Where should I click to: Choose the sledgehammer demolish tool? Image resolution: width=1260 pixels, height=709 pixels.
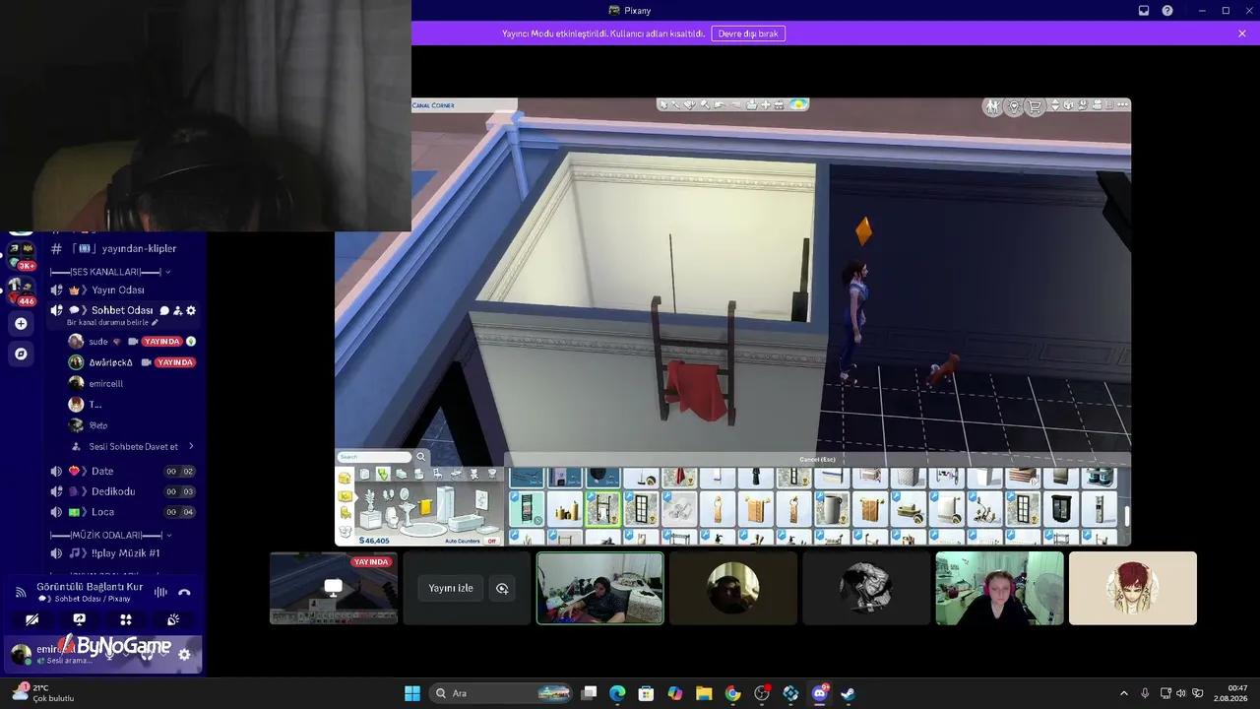tap(705, 104)
